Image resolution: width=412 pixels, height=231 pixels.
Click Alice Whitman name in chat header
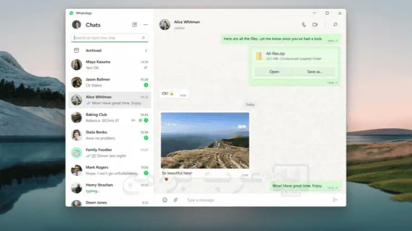pos(187,22)
